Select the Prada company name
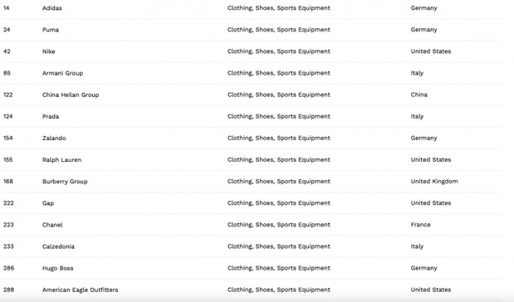Image resolution: width=514 pixels, height=302 pixels. tap(51, 117)
